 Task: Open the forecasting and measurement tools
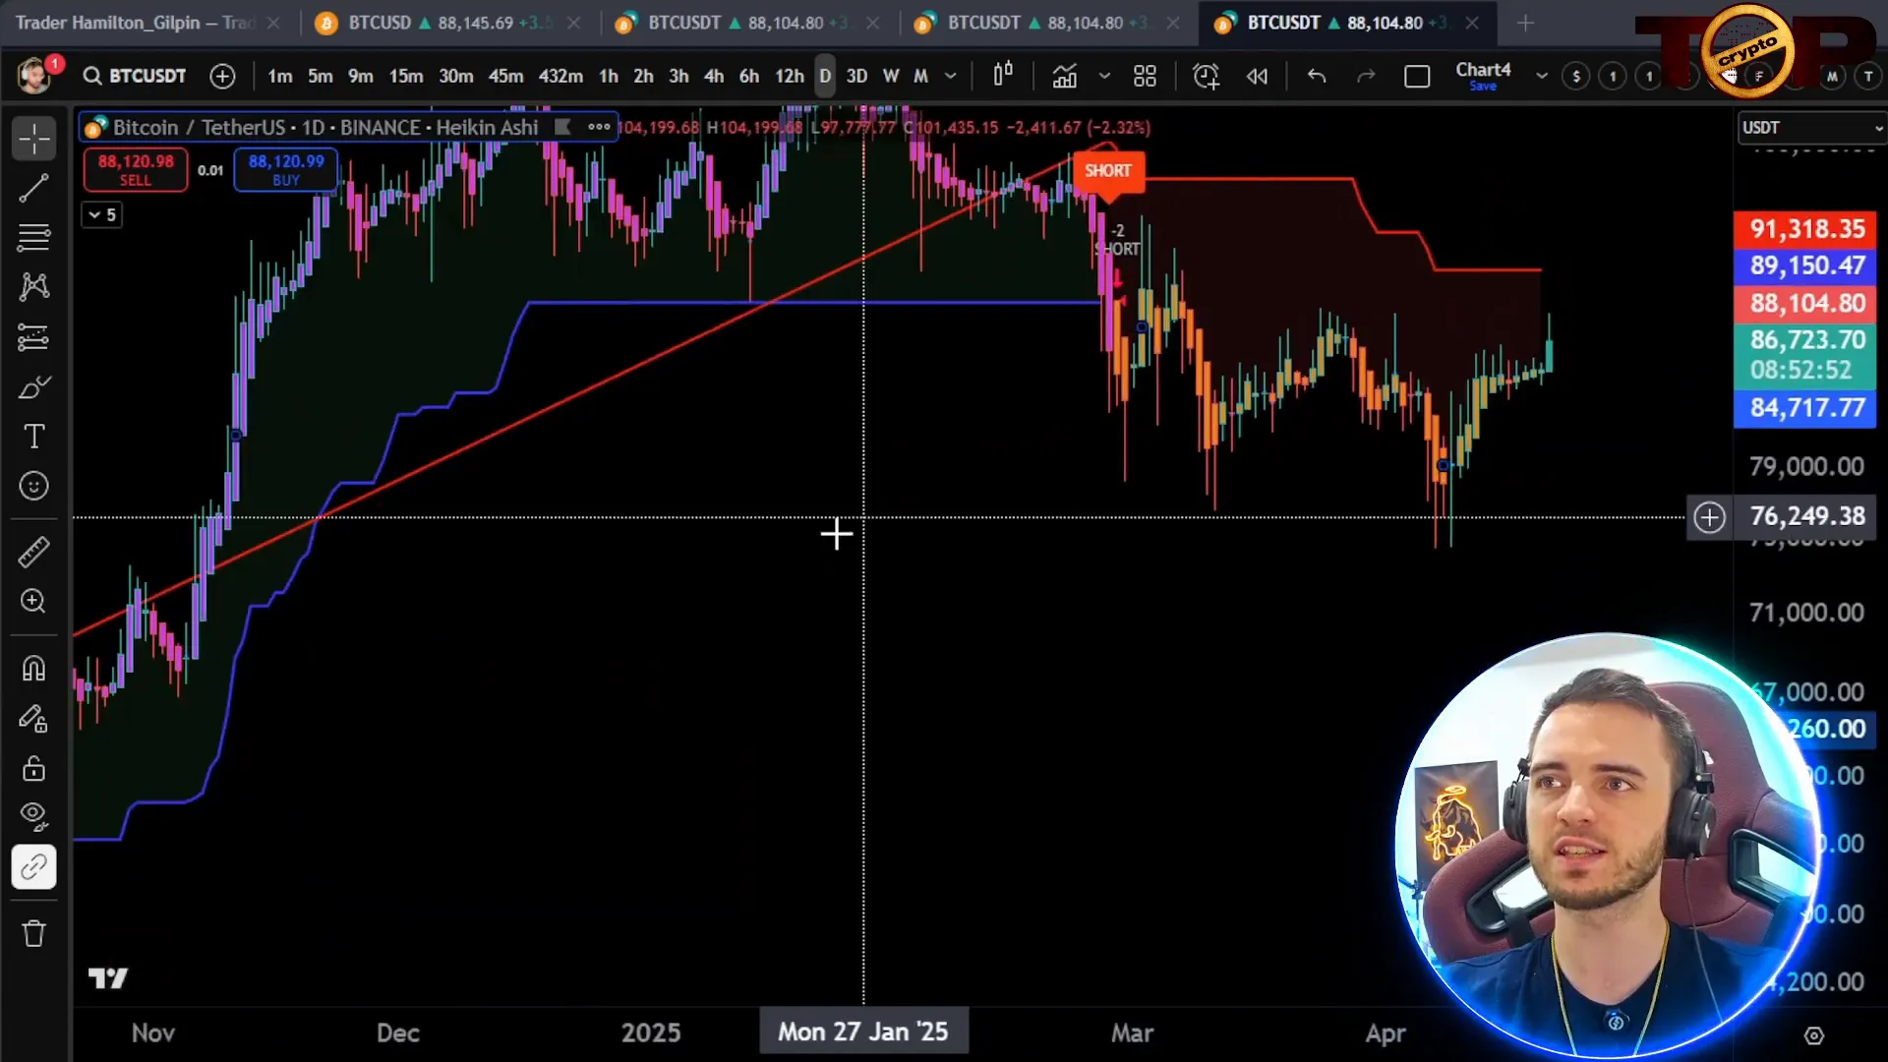tap(33, 337)
